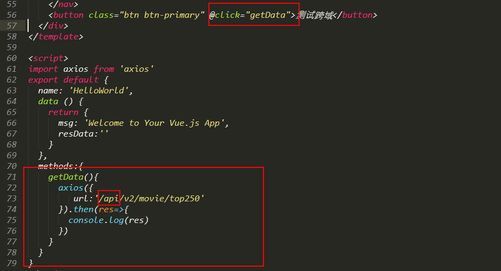The height and width of the screenshot is (271, 501).
Task: Click the word axios in import statement
Action: click(76, 69)
